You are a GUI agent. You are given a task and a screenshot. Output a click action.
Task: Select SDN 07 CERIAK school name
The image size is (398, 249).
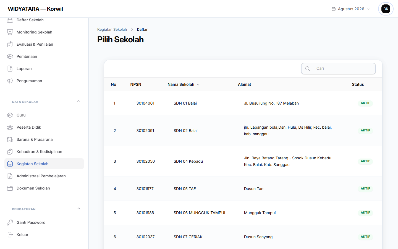pyautogui.click(x=188, y=237)
